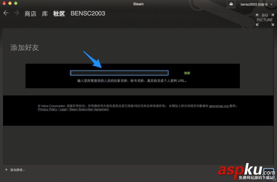Screen dimensions: 277x182
Task: Visit the geonames.org link
Action: click(219, 106)
